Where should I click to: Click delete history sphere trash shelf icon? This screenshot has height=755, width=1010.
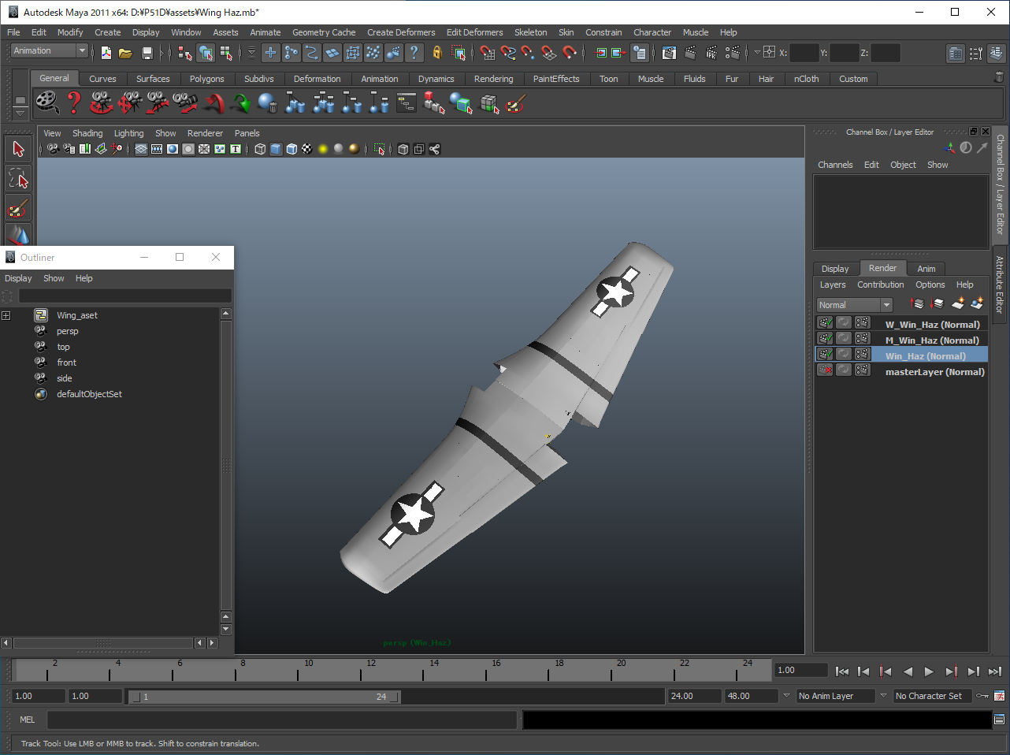[x=268, y=103]
